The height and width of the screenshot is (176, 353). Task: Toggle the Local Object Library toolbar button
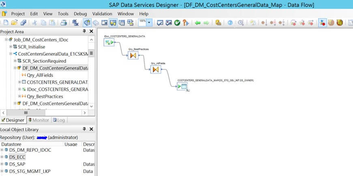(x=87, y=23)
